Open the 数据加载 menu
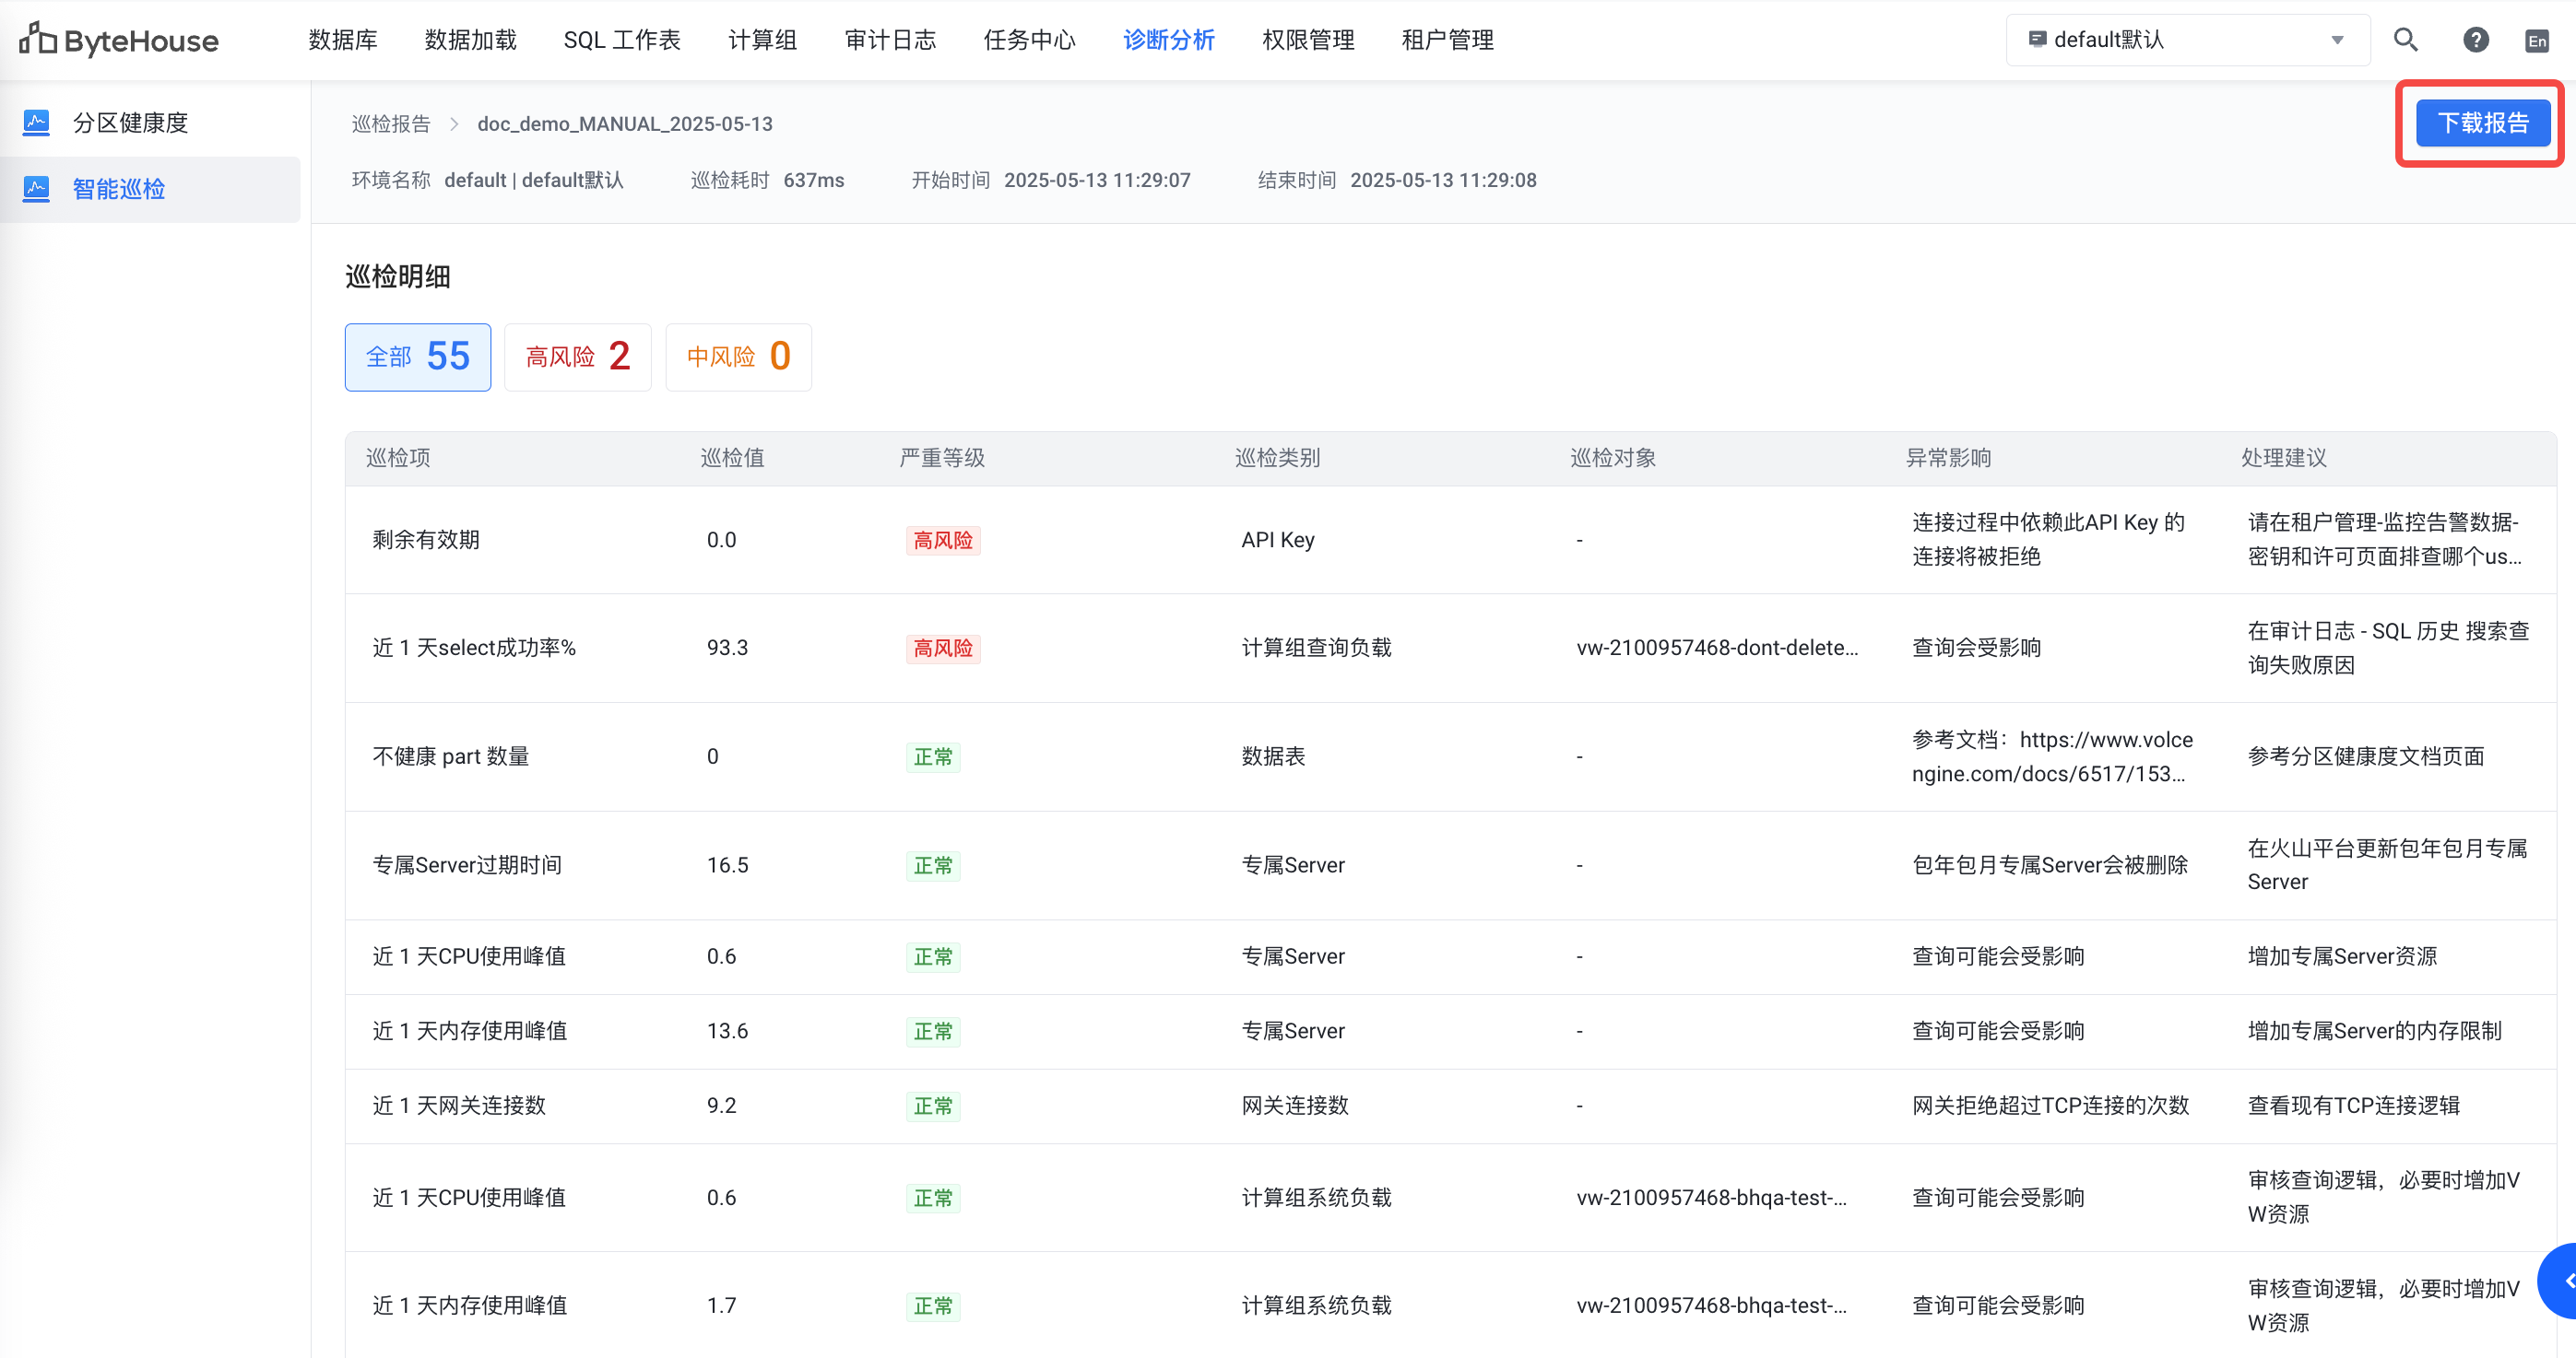 click(470, 40)
